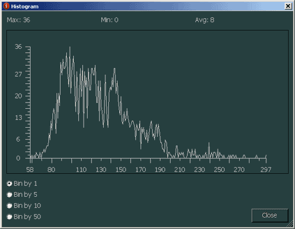
Task: Click the x-axis label 250
Action: (220, 170)
